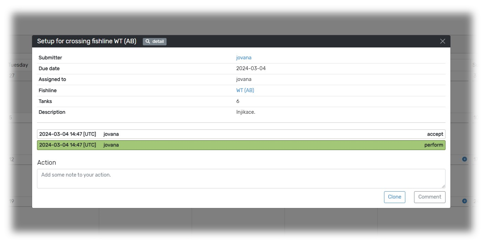Screen dimensions: 486x246
Task: Close the fishline crossing setup dialog
Action: 442,41
